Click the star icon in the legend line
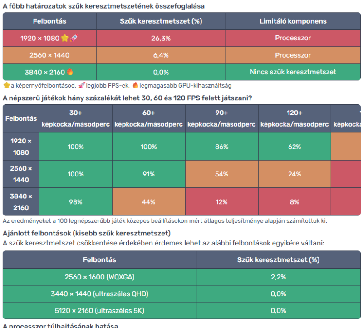The height and width of the screenshot is (328, 363). pyautogui.click(x=6, y=85)
